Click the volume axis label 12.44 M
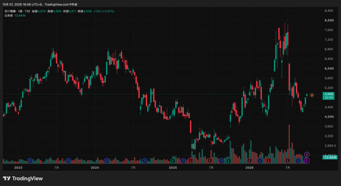 click(x=330, y=157)
